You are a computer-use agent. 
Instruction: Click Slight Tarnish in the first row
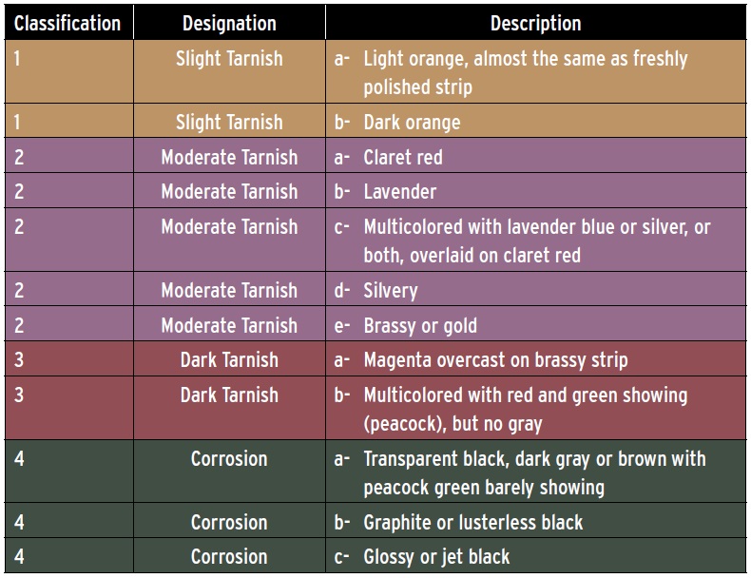(229, 58)
